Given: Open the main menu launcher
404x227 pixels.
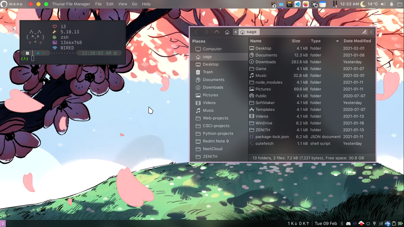Looking at the screenshot, I should point(12,4).
